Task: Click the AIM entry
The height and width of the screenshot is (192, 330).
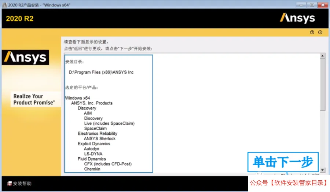Action: (88, 113)
